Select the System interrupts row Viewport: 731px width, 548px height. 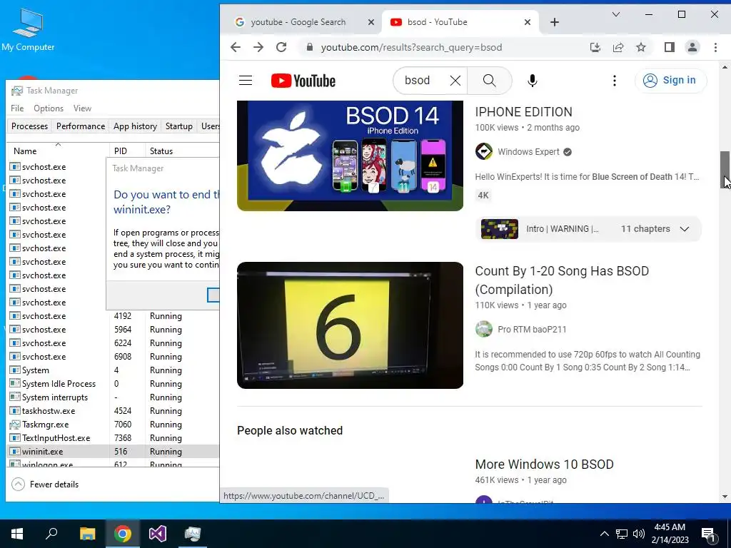point(114,397)
